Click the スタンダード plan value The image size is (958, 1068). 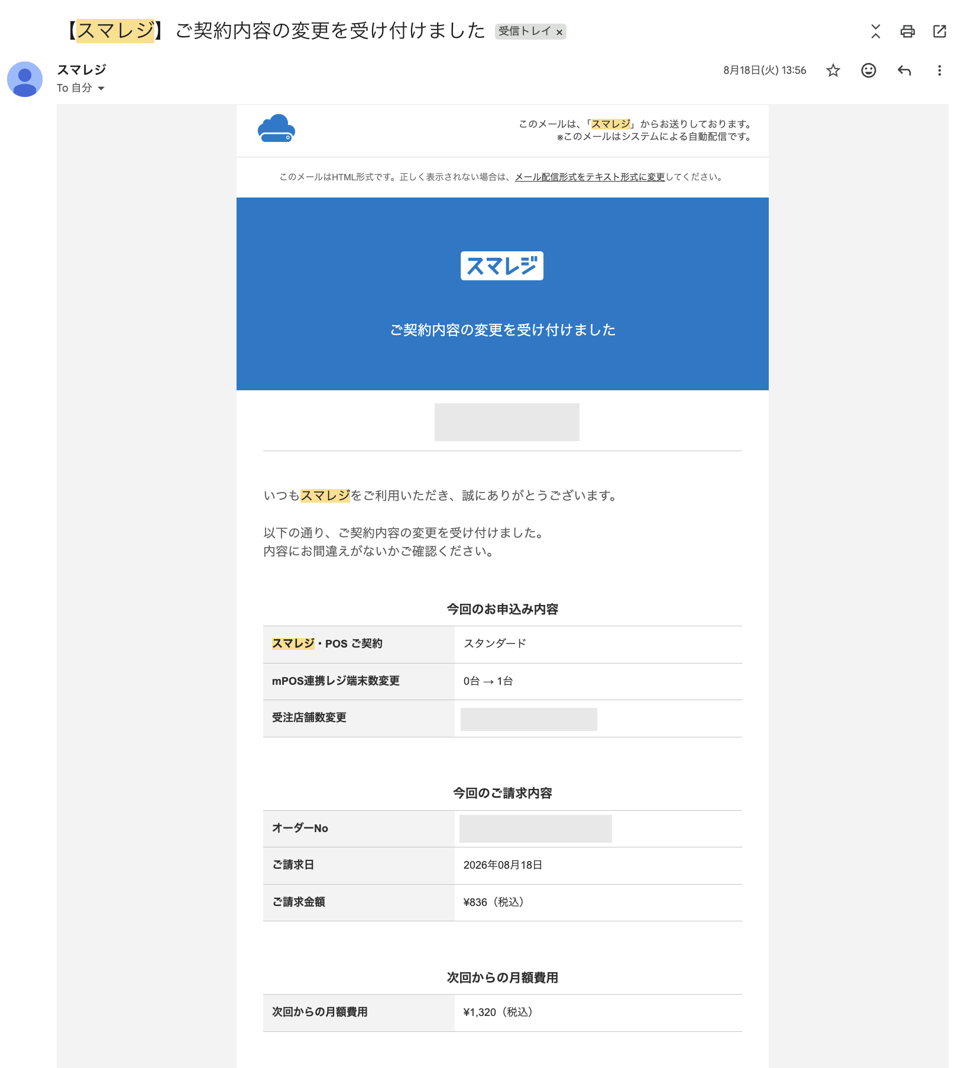coord(495,643)
